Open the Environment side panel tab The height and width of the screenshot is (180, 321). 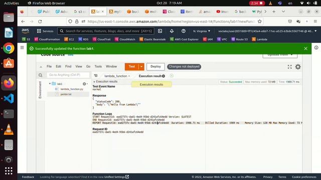tap(40, 90)
